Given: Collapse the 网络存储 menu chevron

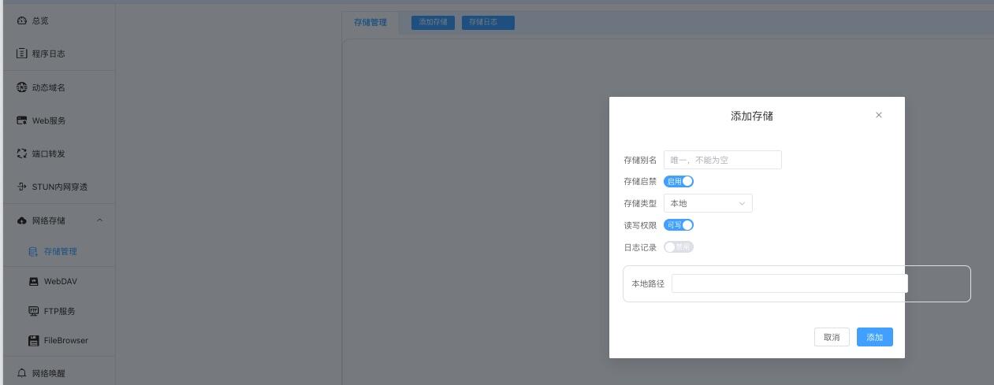Looking at the screenshot, I should click(x=99, y=220).
